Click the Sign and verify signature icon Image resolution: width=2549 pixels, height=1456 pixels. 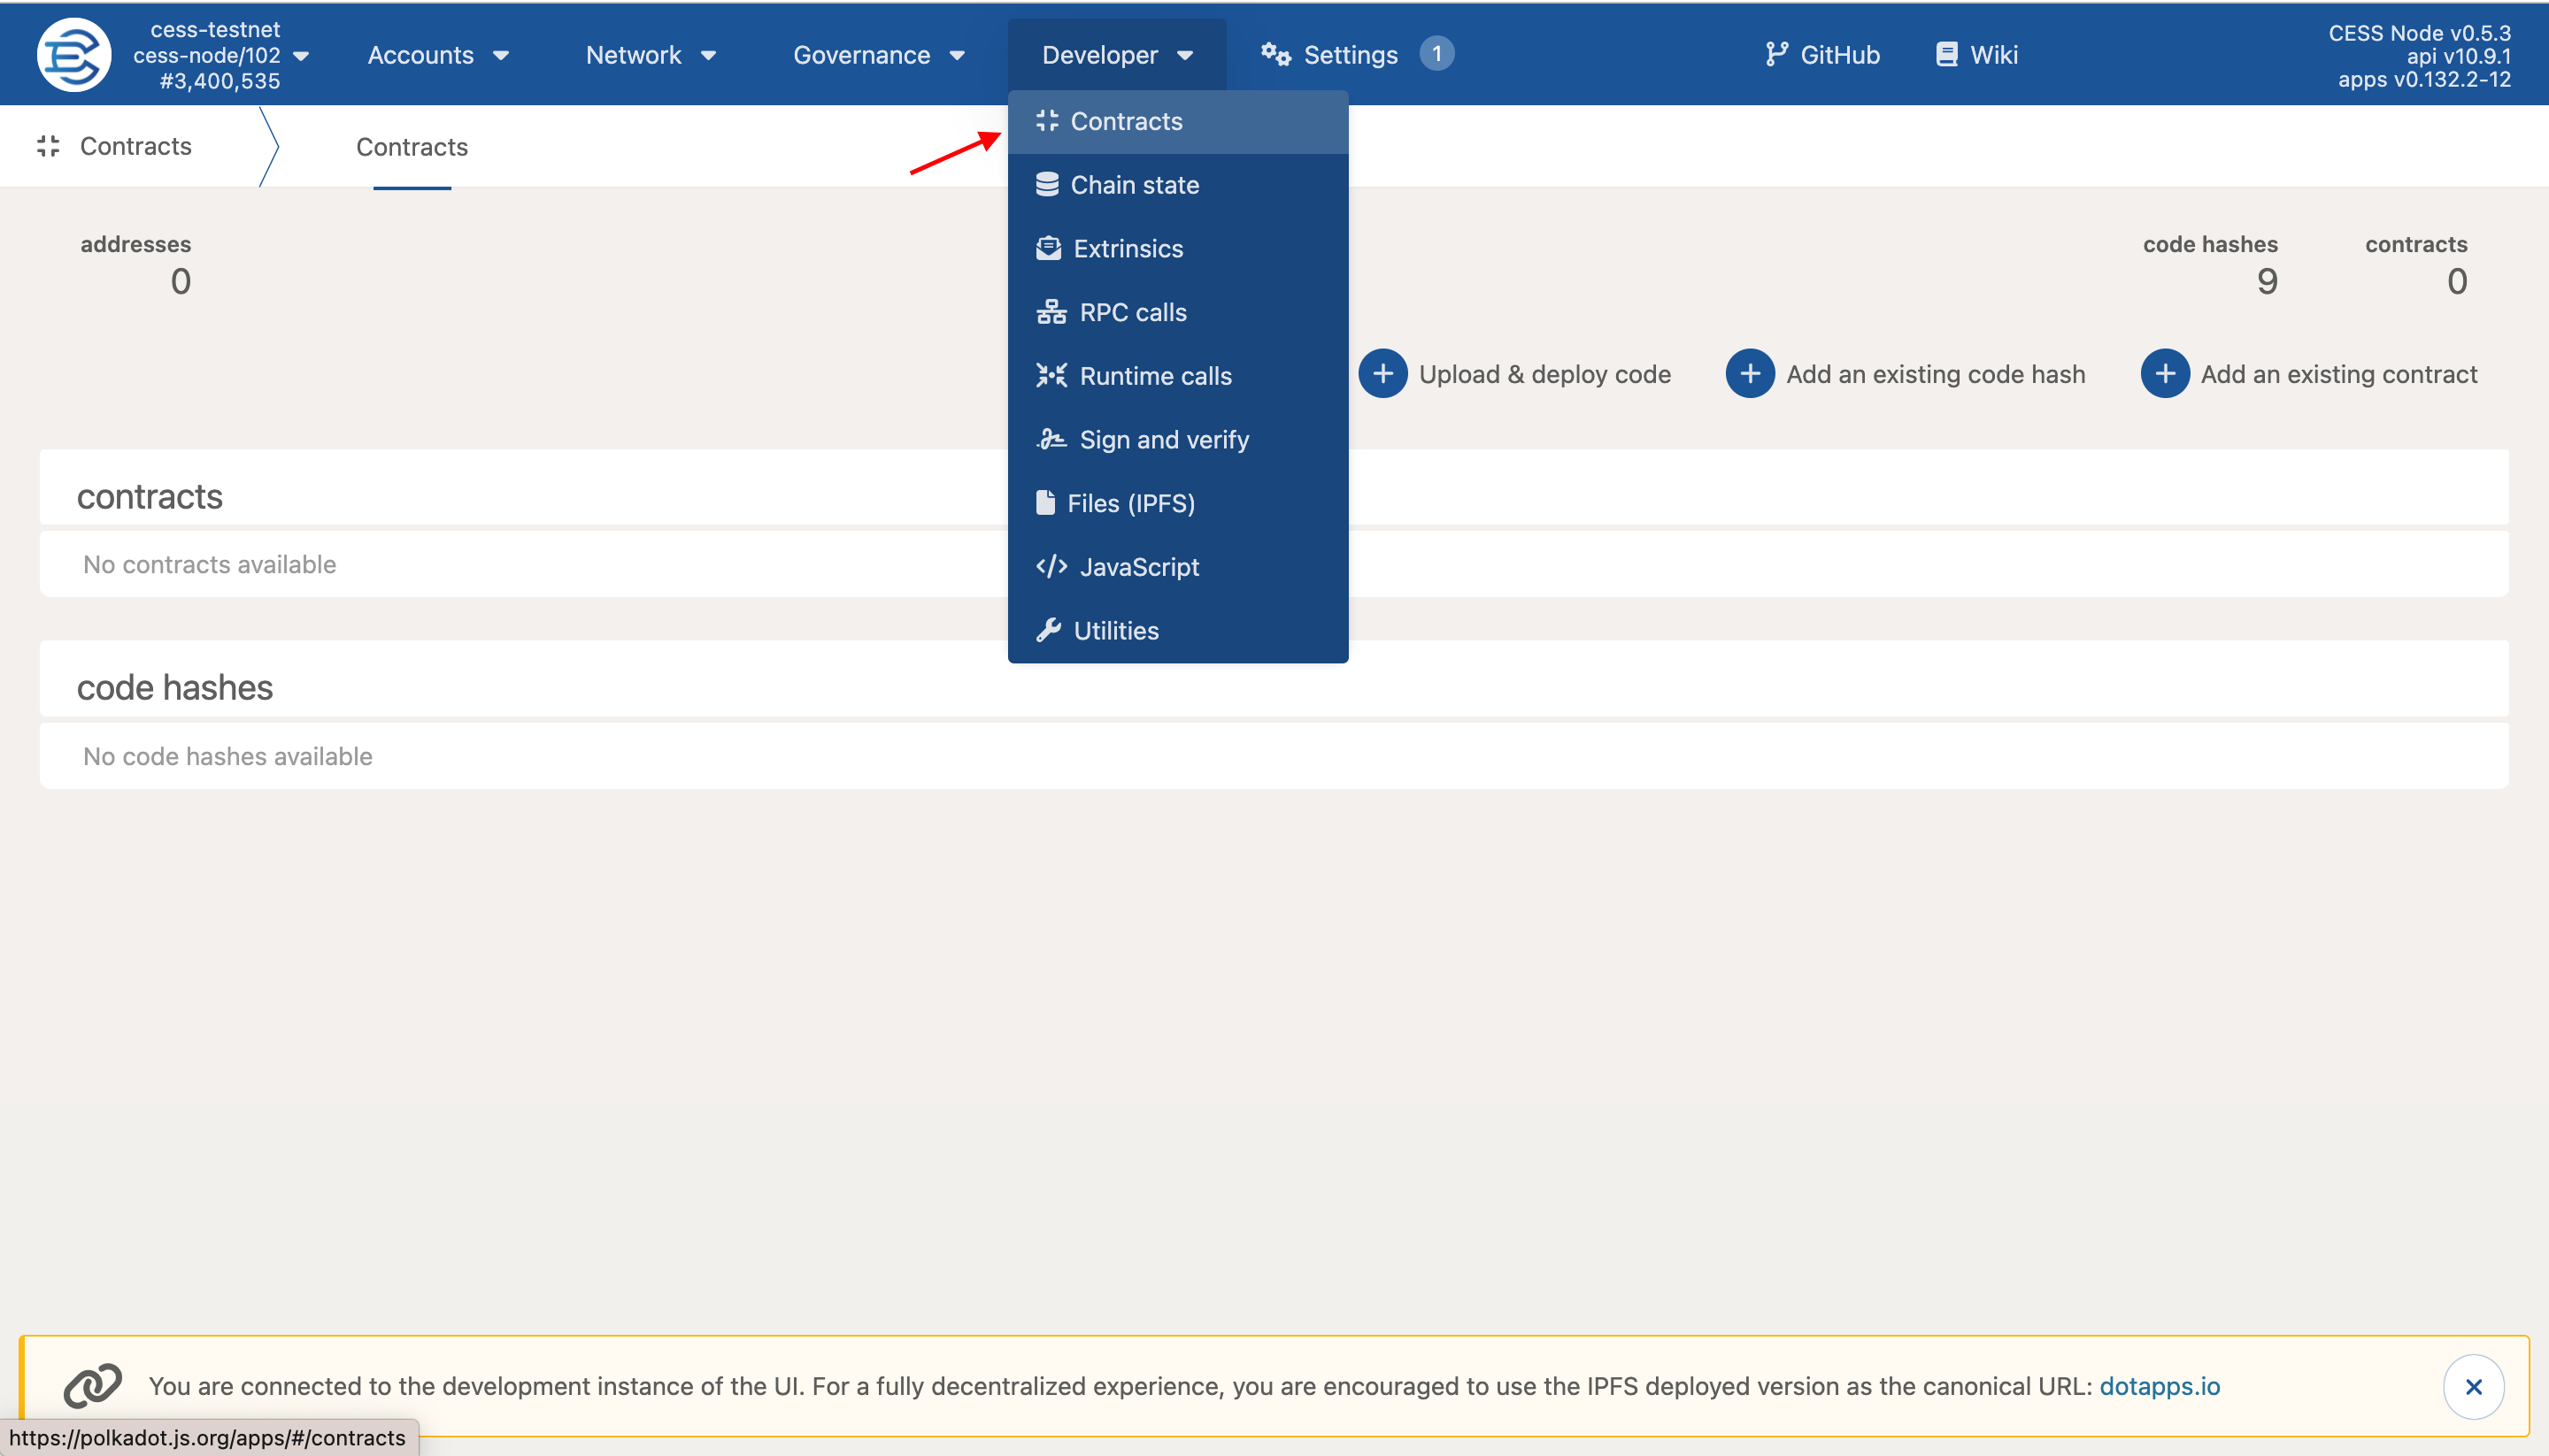click(x=1051, y=439)
